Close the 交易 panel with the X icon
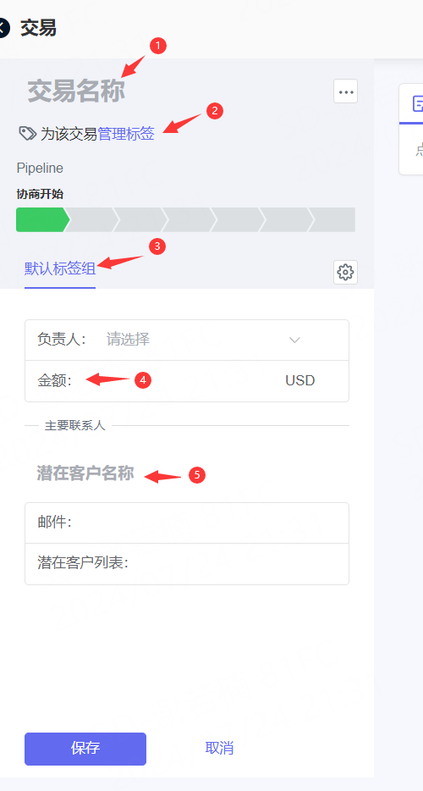Viewport: 423px width, 791px height. click(x=3, y=28)
